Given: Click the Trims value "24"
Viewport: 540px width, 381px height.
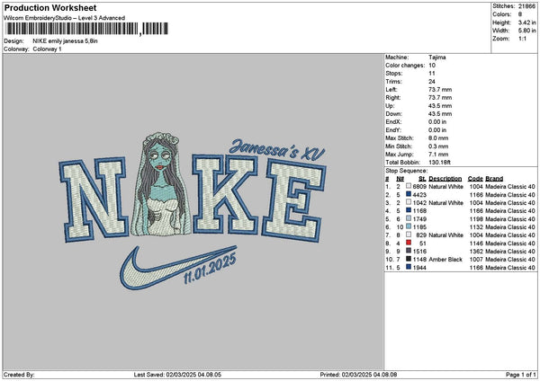Looking at the screenshot, I should tap(432, 82).
